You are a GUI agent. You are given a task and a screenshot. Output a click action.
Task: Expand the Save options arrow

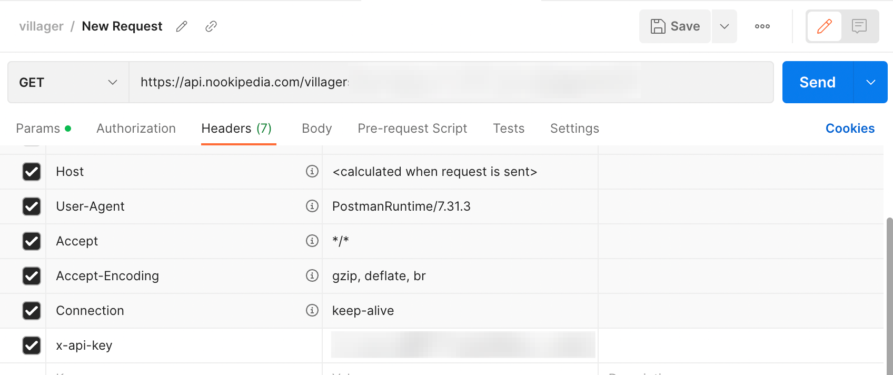pyautogui.click(x=725, y=26)
